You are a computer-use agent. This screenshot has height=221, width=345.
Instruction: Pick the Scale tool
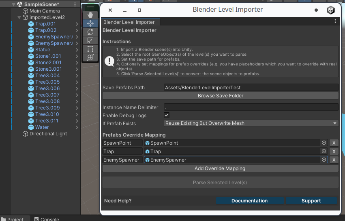[x=90, y=40]
